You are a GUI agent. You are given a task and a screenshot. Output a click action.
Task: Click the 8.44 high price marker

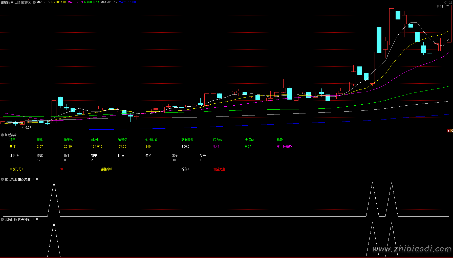[440, 7]
